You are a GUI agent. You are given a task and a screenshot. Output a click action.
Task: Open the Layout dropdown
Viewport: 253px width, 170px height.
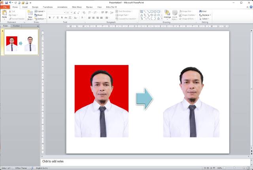click(x=40, y=11)
